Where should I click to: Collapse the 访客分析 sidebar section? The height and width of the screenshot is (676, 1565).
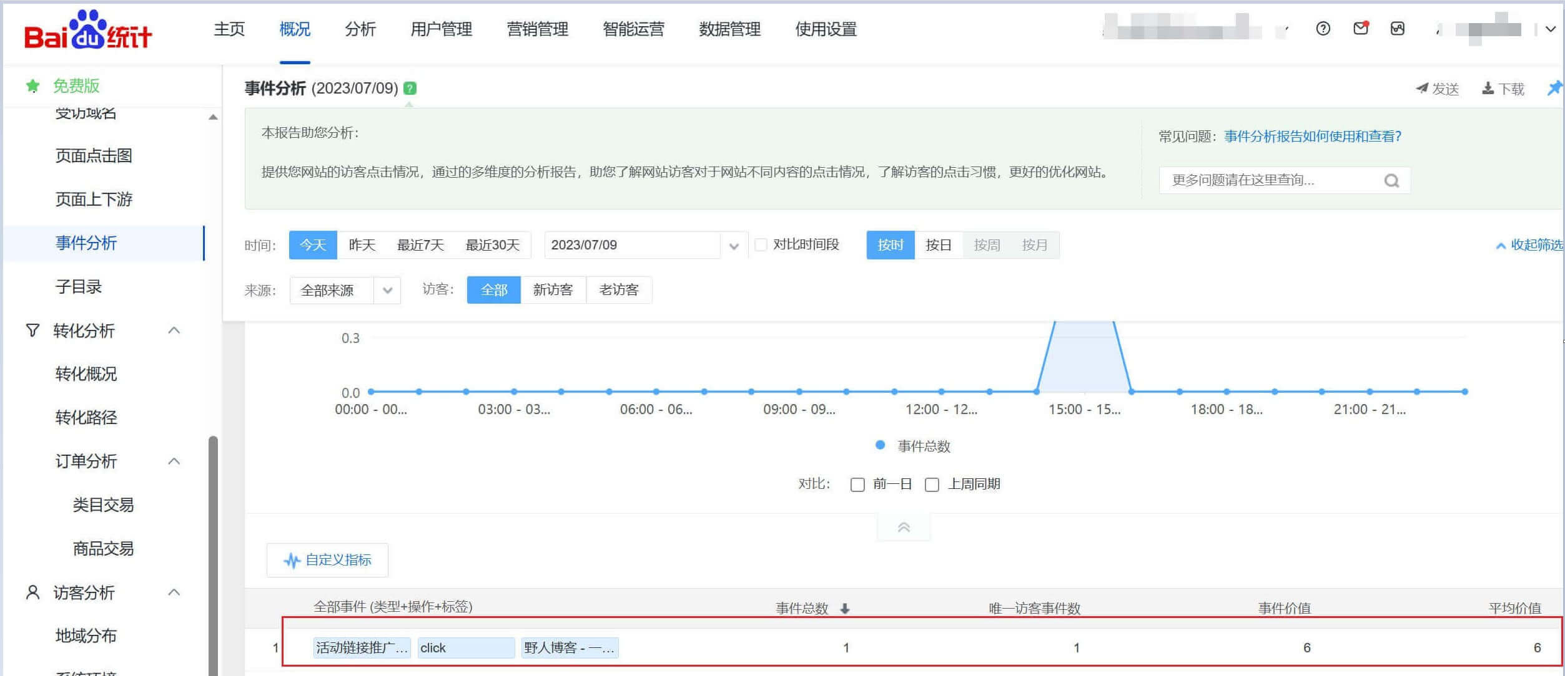click(174, 592)
